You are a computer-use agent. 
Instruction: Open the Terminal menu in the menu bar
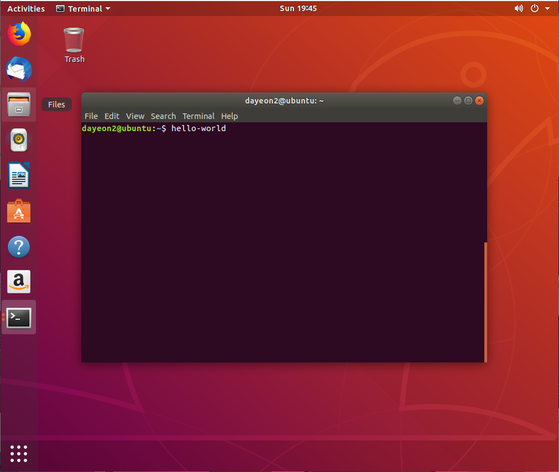(198, 116)
